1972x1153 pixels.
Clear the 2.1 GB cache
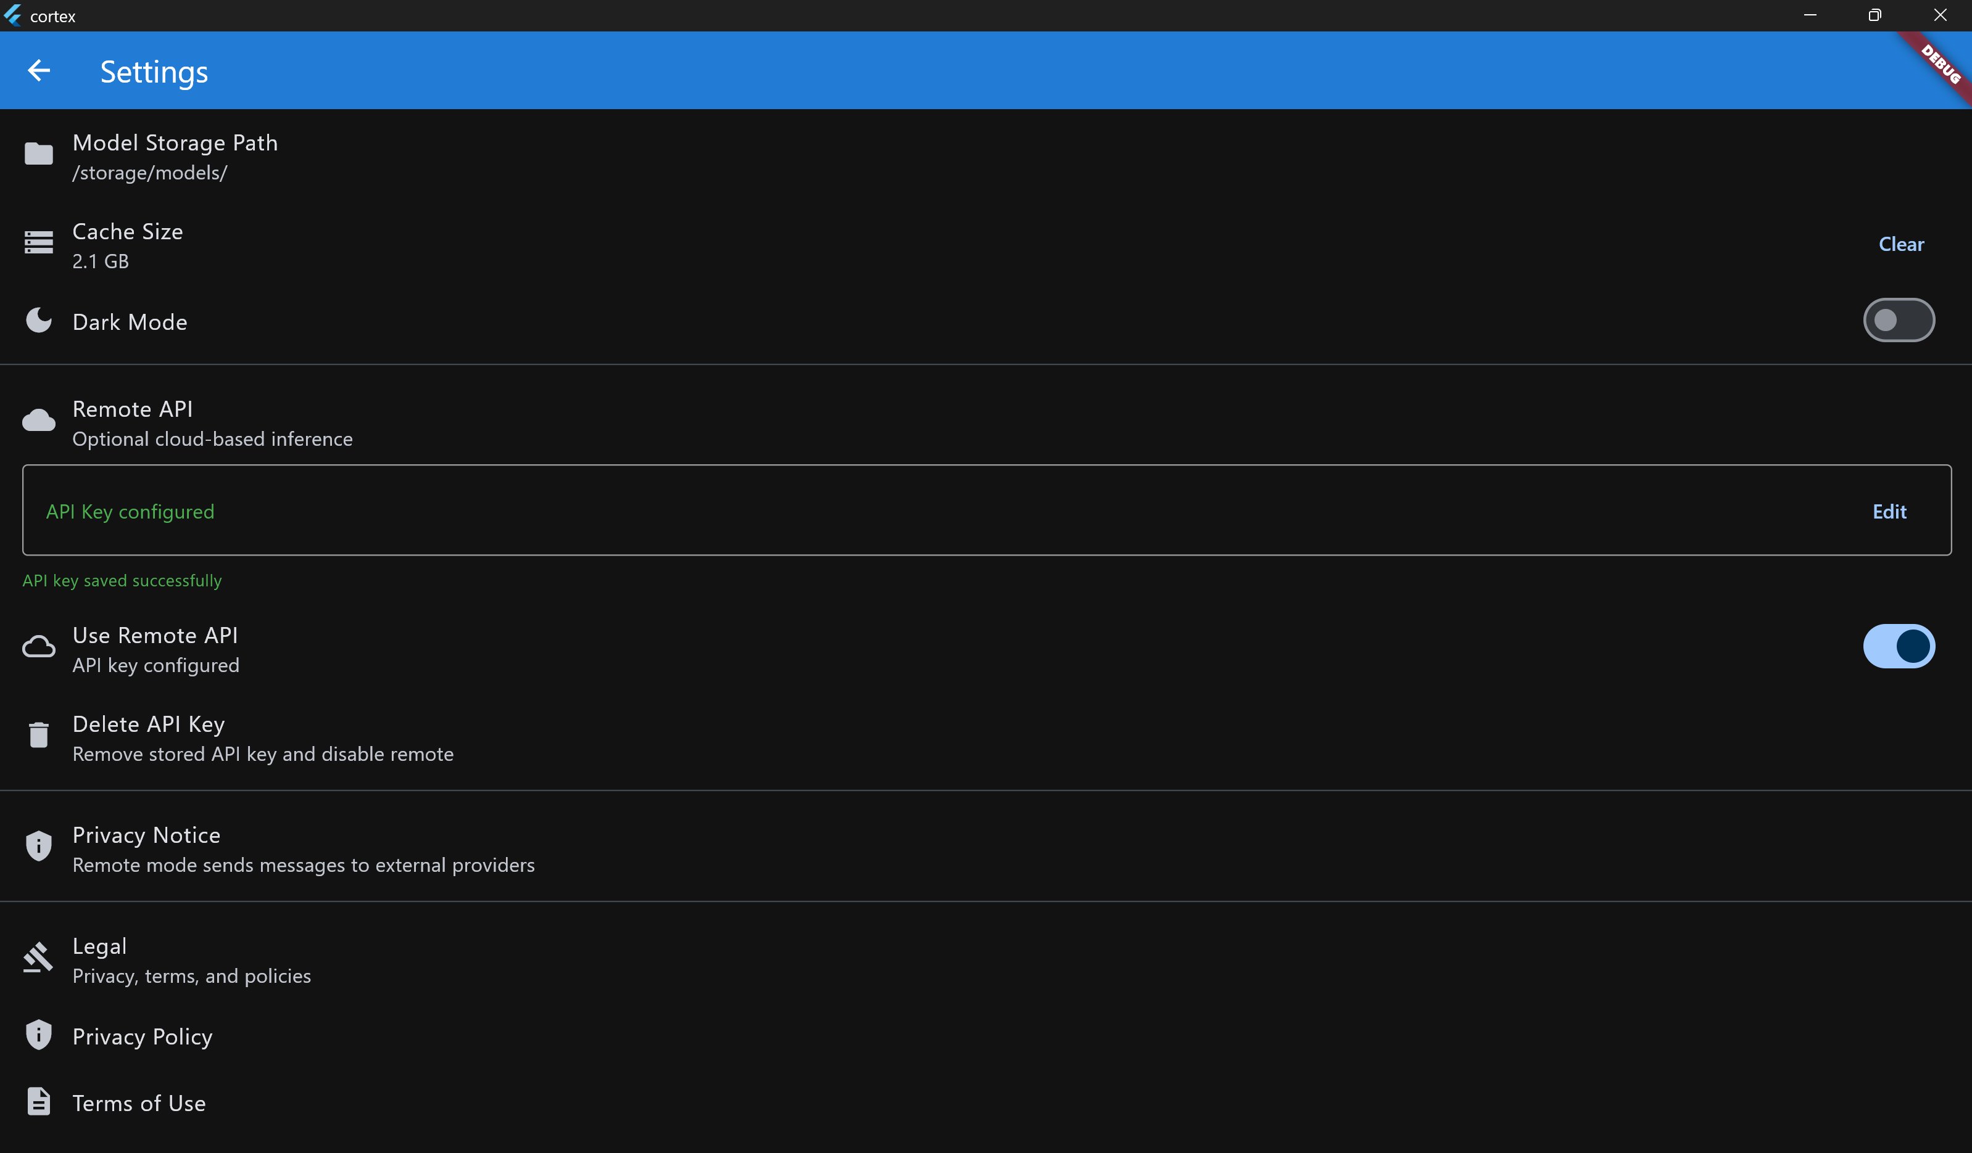1900,245
